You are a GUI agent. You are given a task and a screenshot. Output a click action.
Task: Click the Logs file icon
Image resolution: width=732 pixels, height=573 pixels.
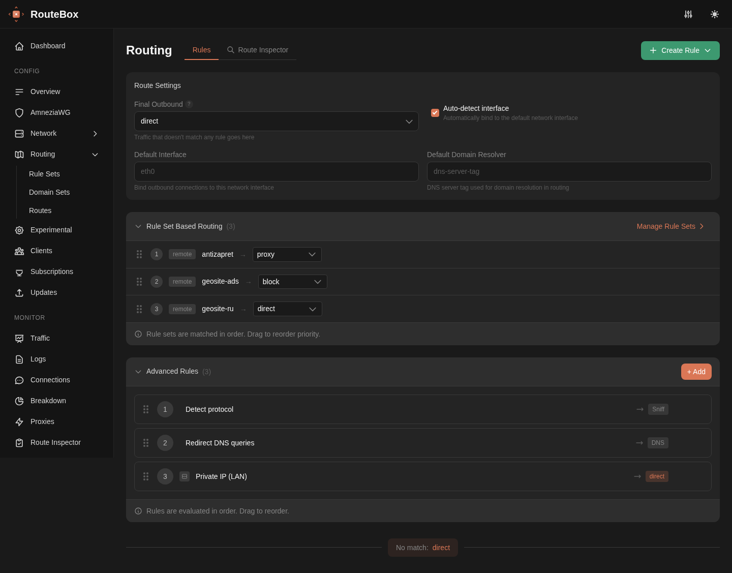pos(19,359)
